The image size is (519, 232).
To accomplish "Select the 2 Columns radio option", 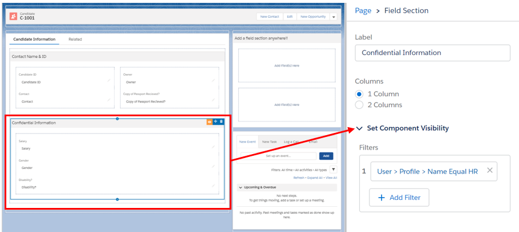I will point(359,105).
